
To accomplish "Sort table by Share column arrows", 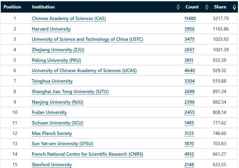I will pyautogui.click(x=234, y=7).
